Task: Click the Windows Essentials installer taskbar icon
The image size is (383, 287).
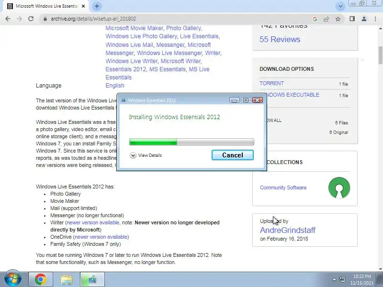Action: point(92,279)
